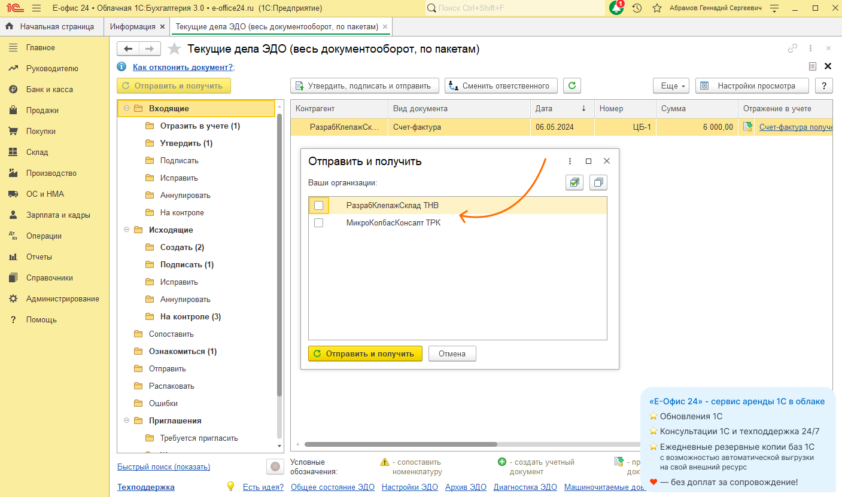Open the title bar service dropdown arrow icon
This screenshot has height=497, width=842.
[775, 8]
